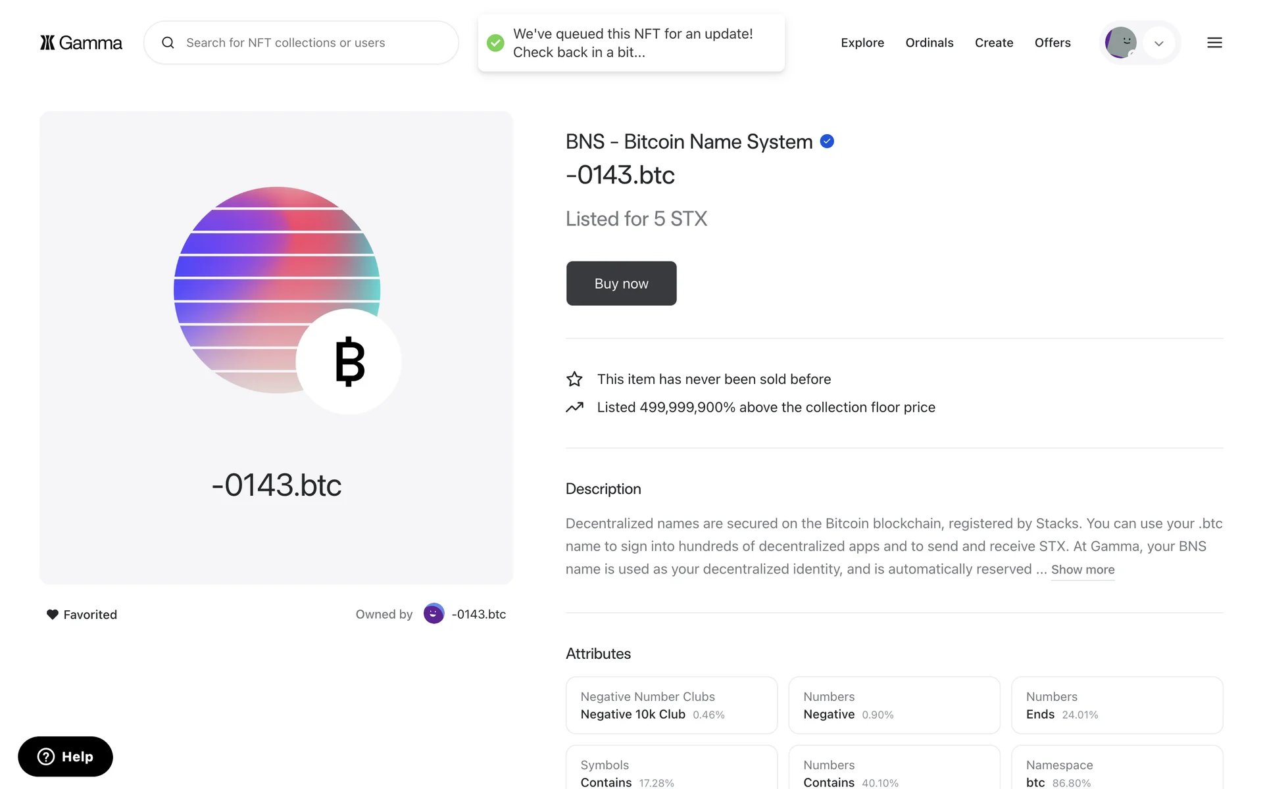The image size is (1263, 789).
Task: Click the search magnifier icon
Action: coord(168,43)
